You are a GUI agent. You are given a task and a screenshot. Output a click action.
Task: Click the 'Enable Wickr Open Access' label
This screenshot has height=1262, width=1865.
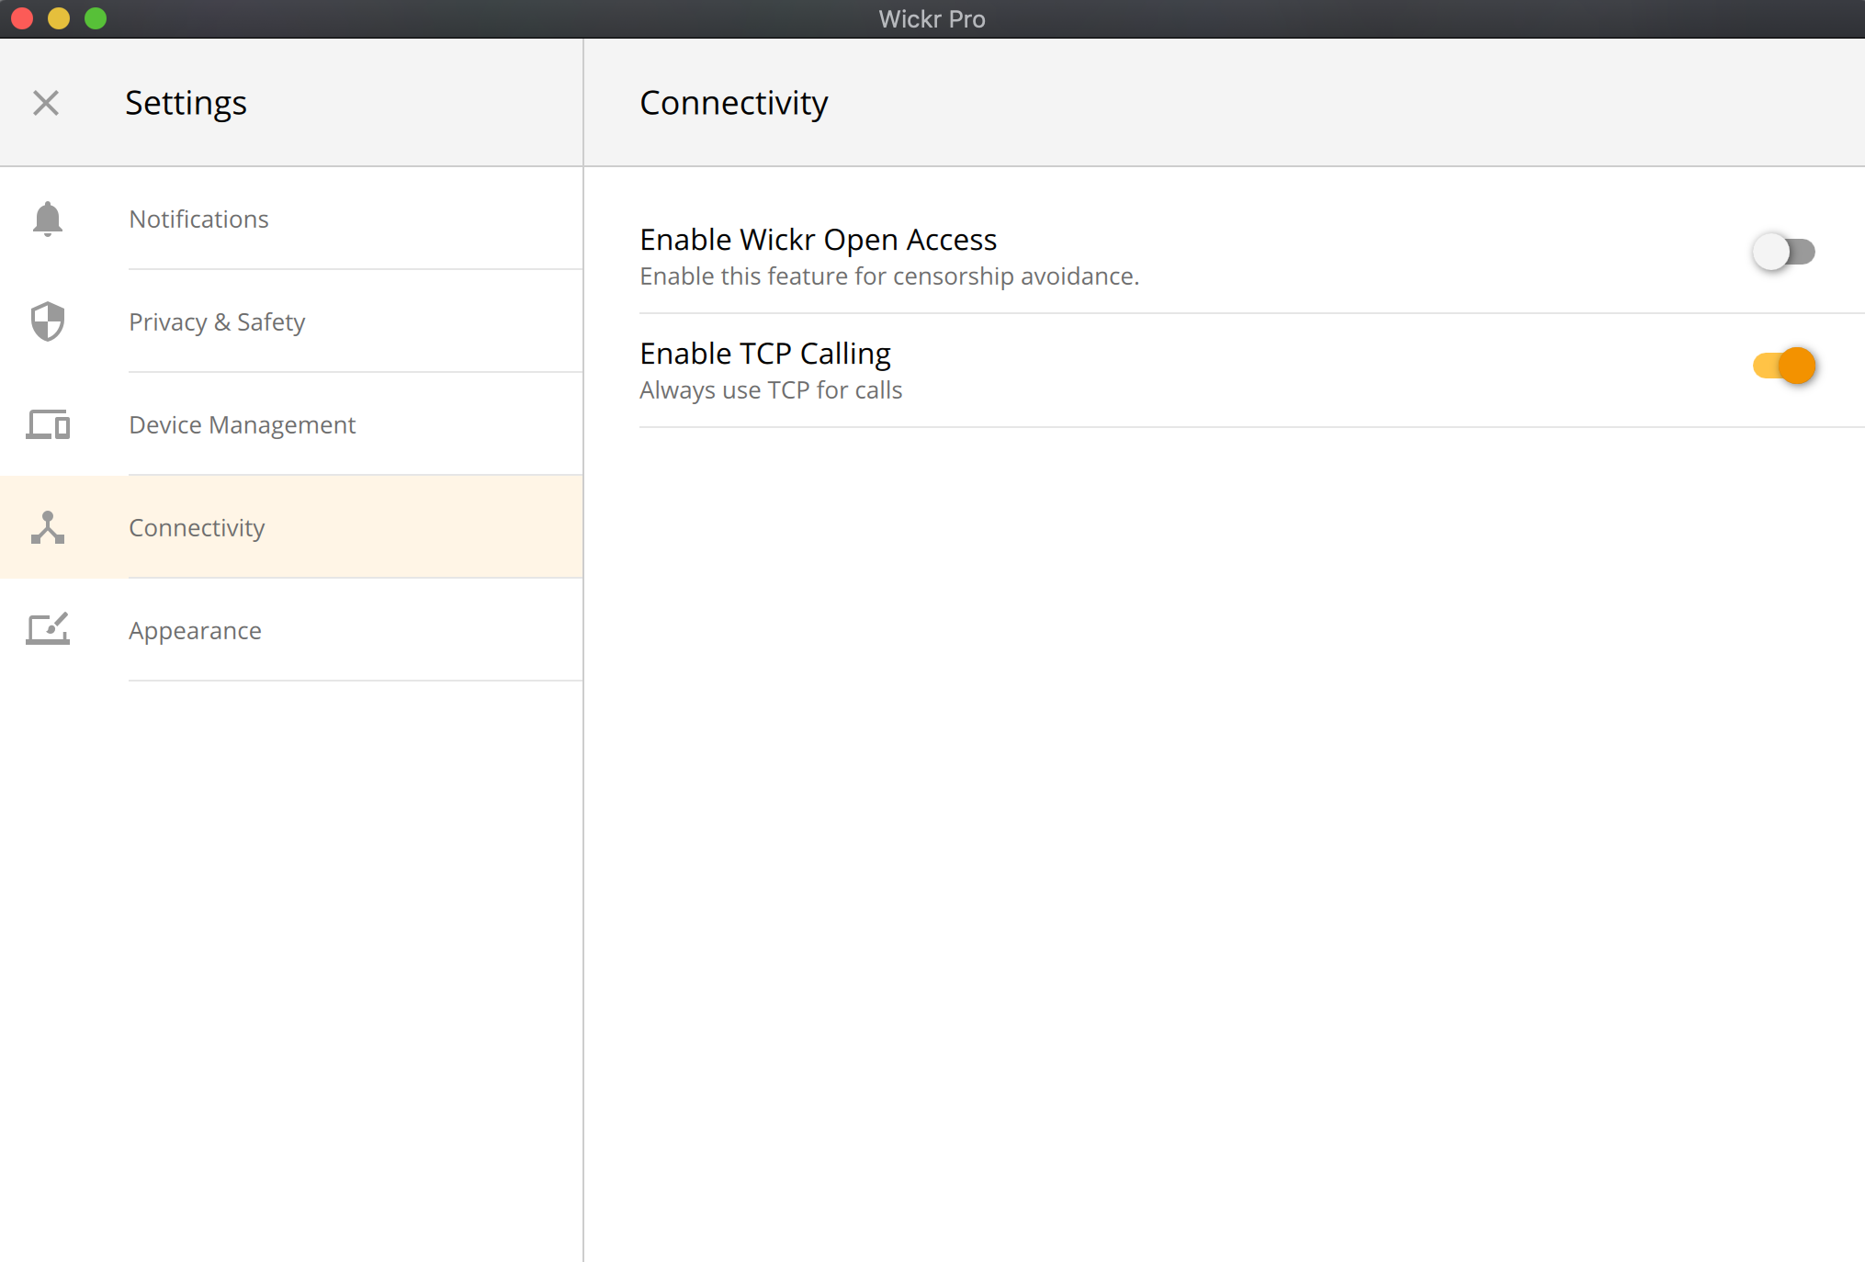point(818,240)
